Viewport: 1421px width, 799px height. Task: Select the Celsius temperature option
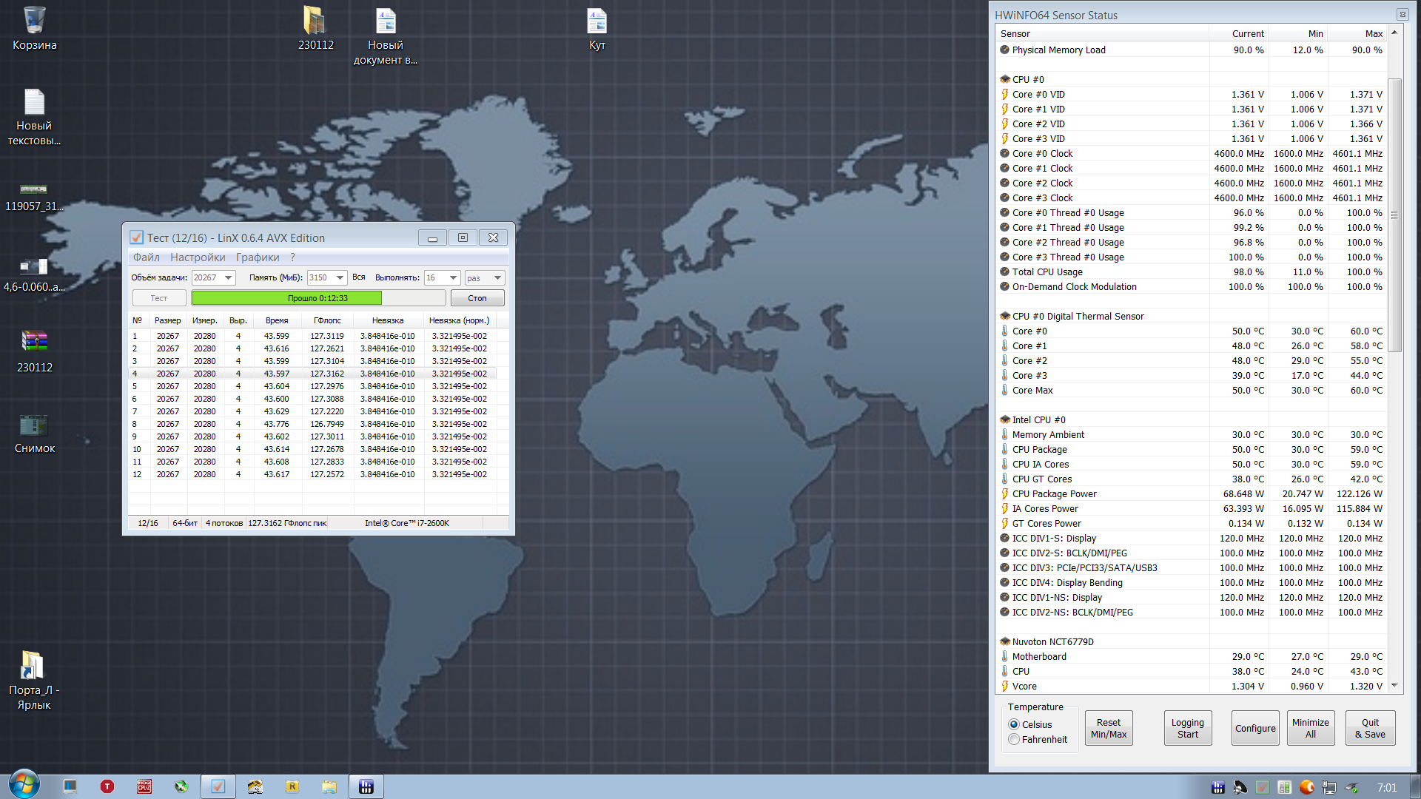[1014, 724]
